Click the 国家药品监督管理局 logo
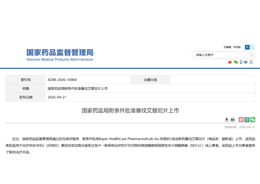 click(x=60, y=52)
